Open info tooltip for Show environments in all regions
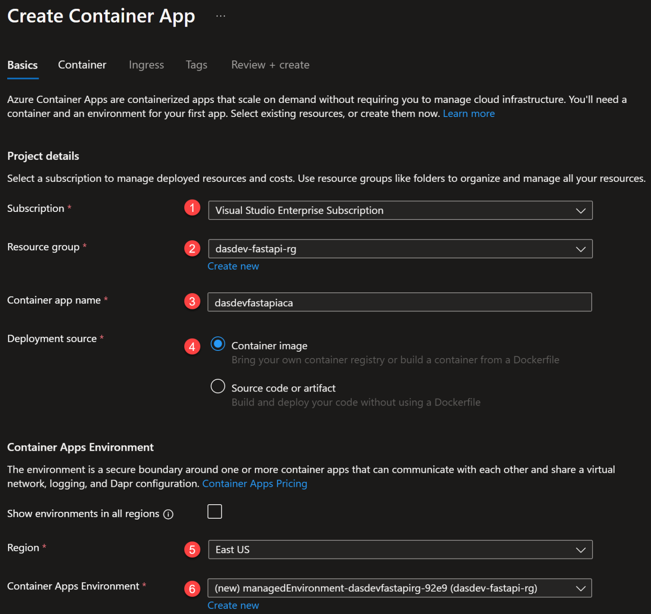Screen dimensions: 651x614 pyautogui.click(x=169, y=514)
